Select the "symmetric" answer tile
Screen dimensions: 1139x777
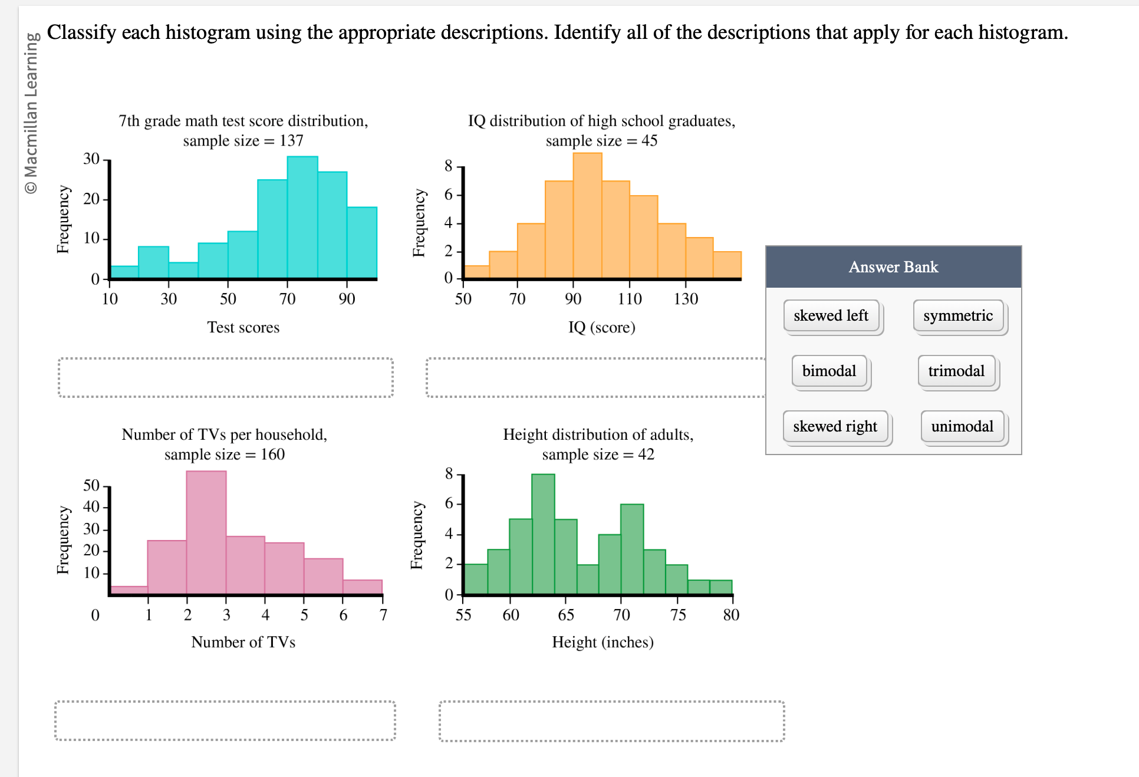tap(959, 315)
